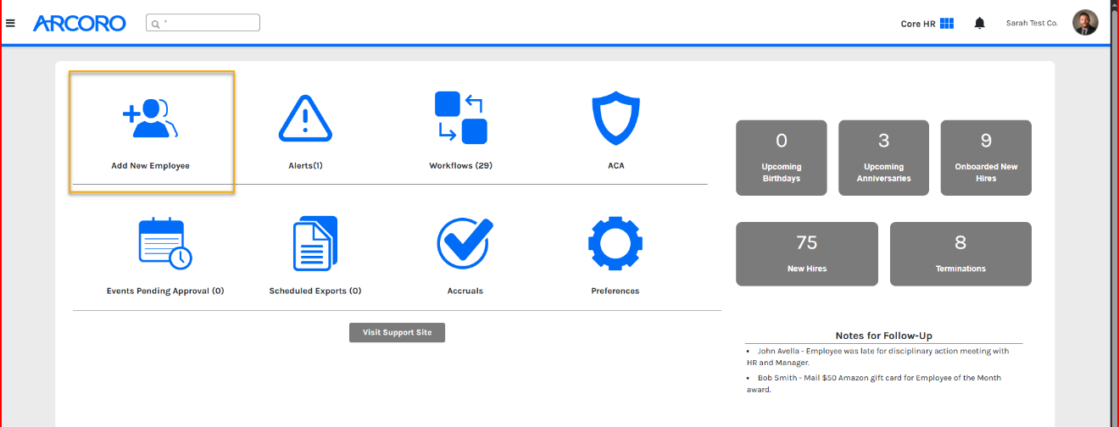Open the Alerts warning triangle icon
The width and height of the screenshot is (1119, 427).
(305, 119)
